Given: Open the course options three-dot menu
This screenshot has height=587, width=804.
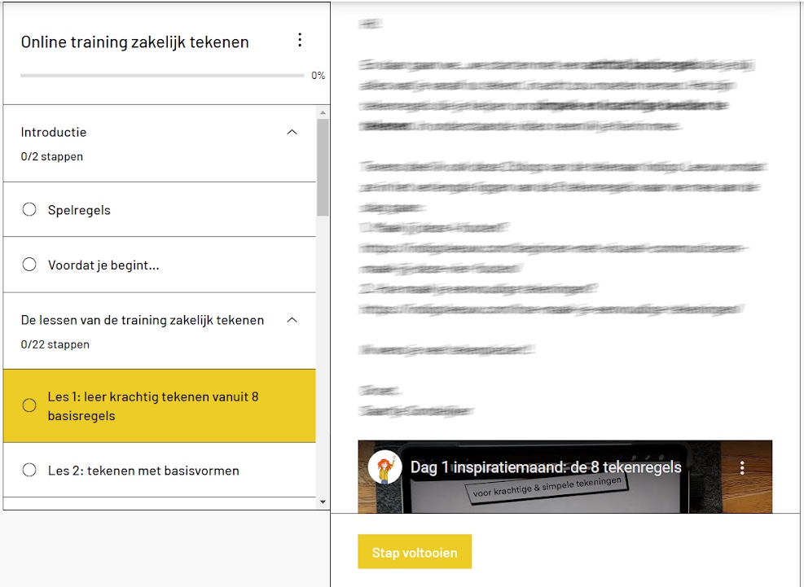Looking at the screenshot, I should click(x=300, y=39).
